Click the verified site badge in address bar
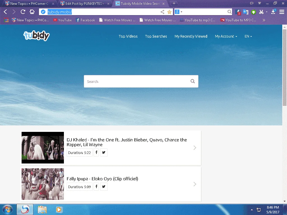 [43, 12]
